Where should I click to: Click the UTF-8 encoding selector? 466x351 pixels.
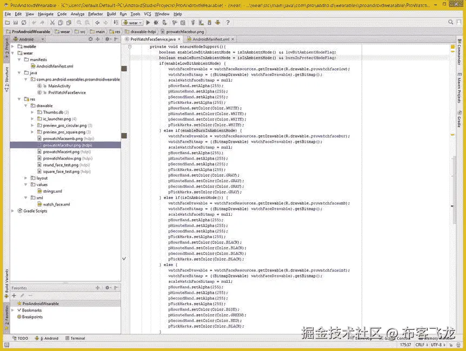[x=438, y=345]
